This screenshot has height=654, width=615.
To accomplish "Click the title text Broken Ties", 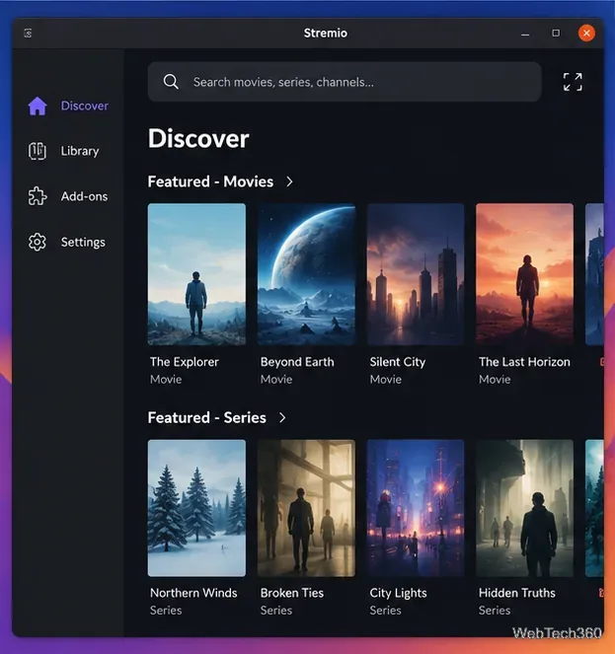I will click(292, 593).
